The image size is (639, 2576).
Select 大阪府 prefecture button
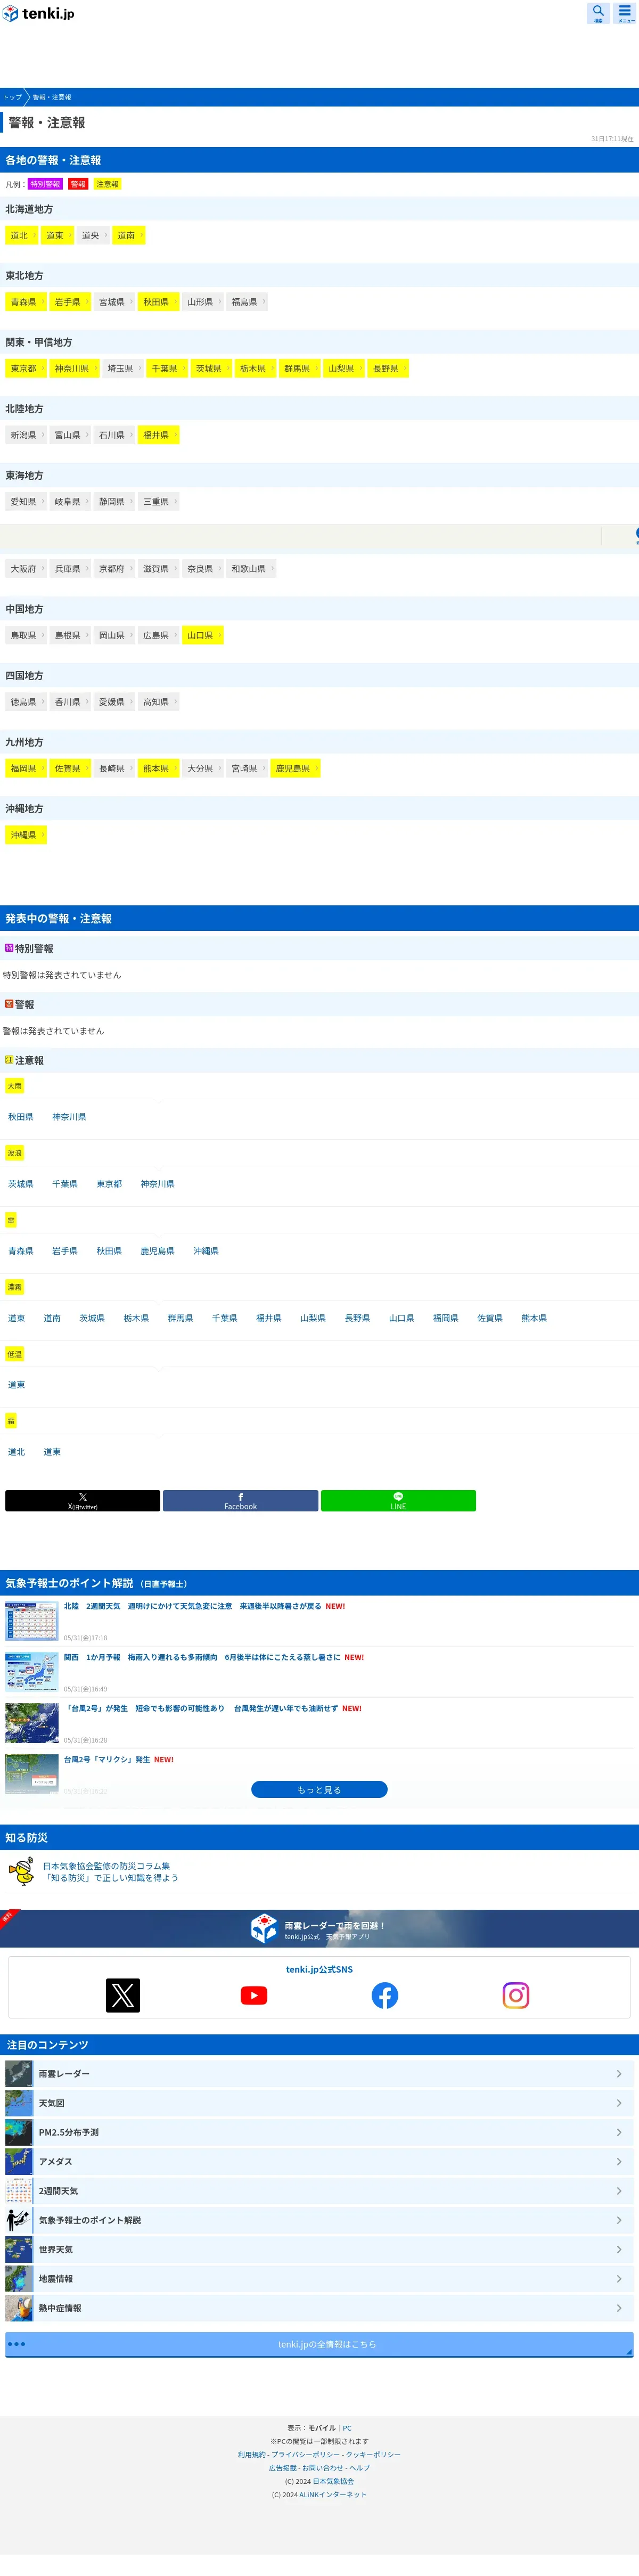tap(26, 568)
